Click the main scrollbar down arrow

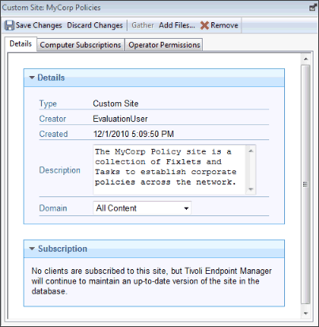pos(306,314)
